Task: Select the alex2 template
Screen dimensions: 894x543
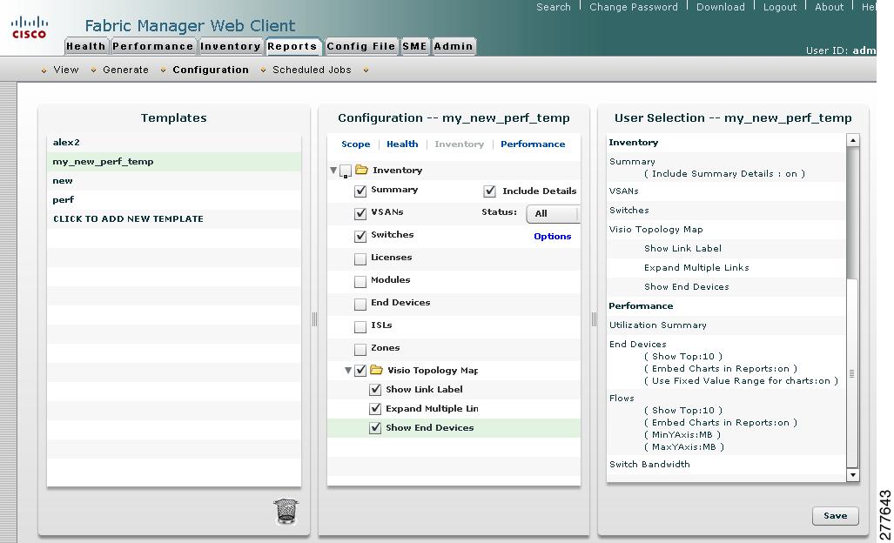Action: coord(174,143)
